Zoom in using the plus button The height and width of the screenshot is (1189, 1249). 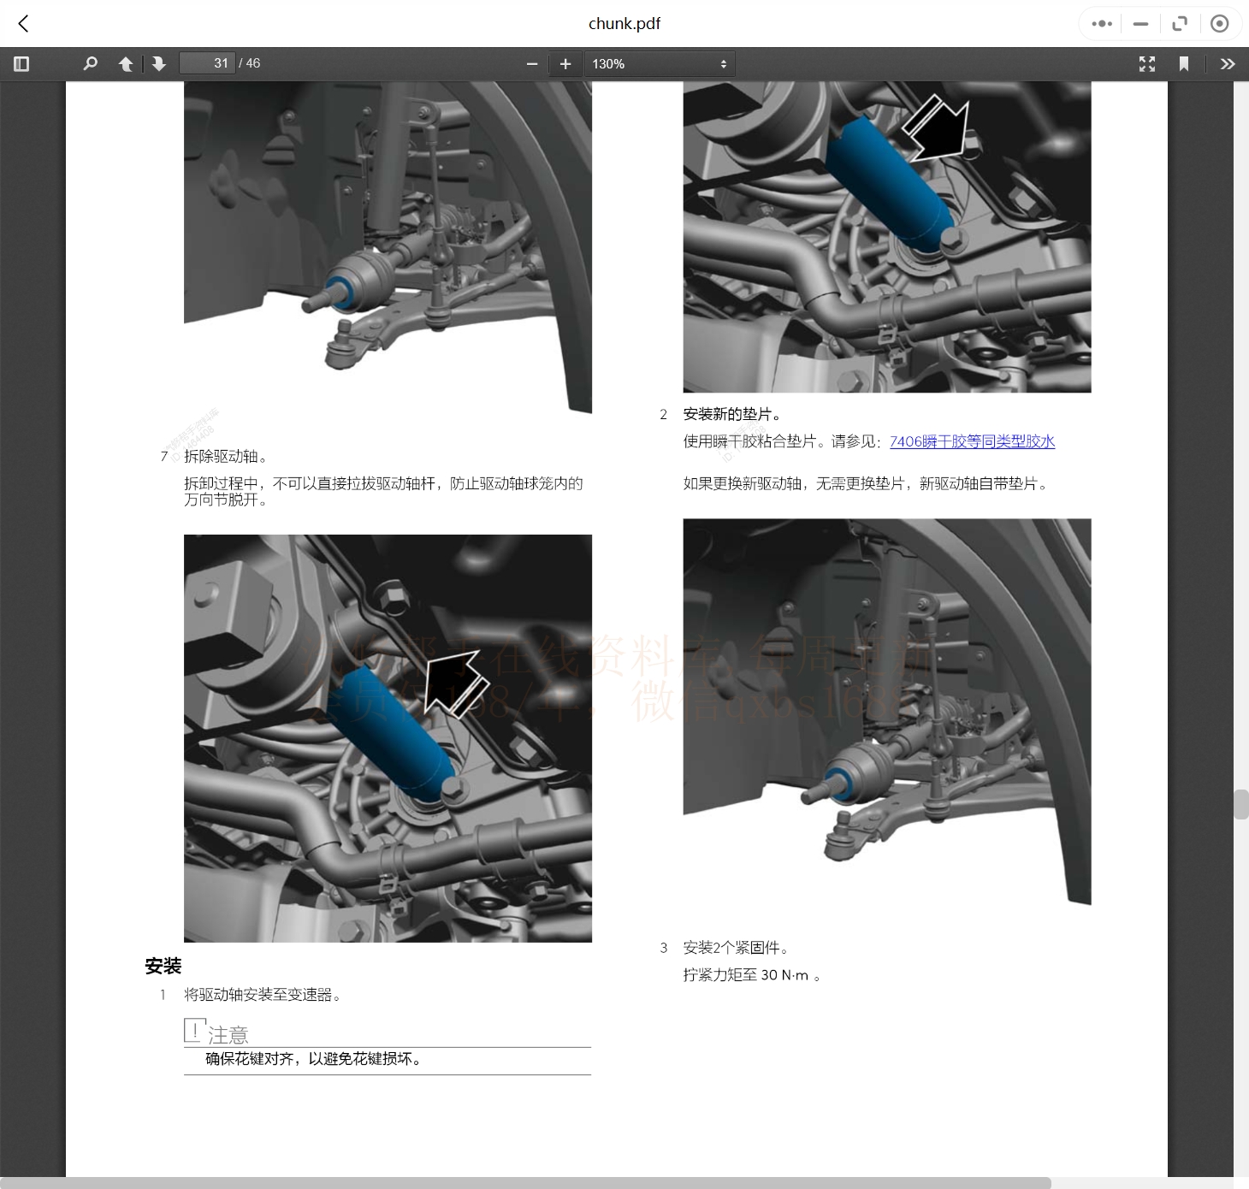565,64
